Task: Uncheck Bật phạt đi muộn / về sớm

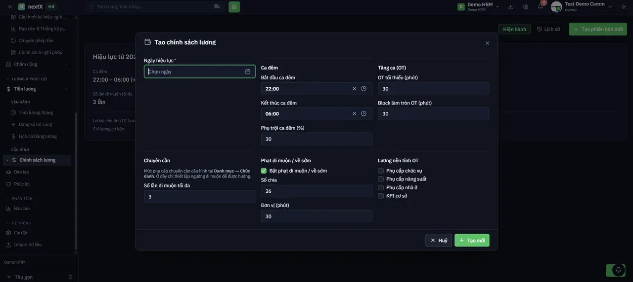Action: [264, 171]
